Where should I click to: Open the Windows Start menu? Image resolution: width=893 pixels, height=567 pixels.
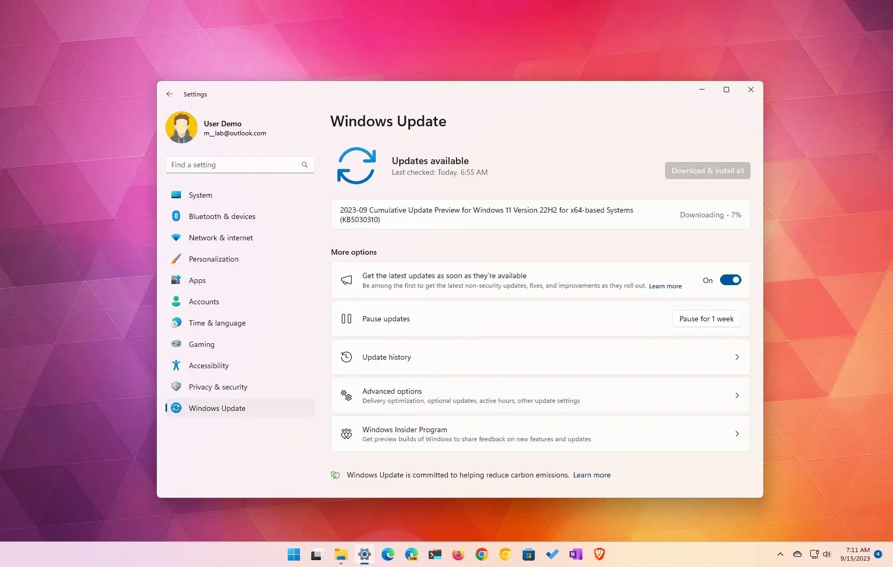(x=294, y=555)
